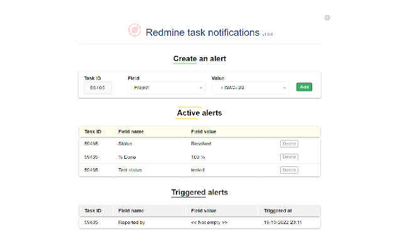402x251 pixels.
Task: Focus the Task ID input field
Action: (98, 88)
